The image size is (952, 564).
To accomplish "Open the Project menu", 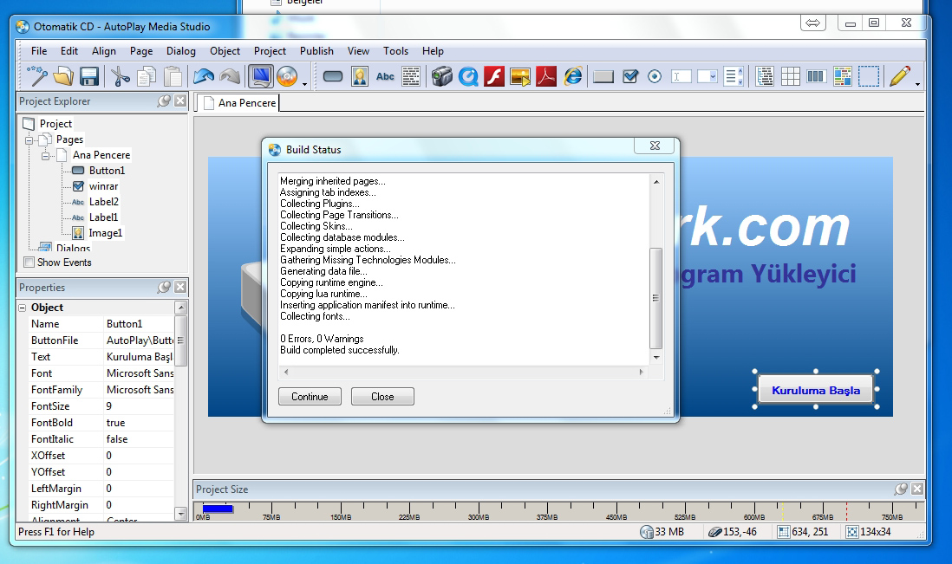I will pos(271,51).
